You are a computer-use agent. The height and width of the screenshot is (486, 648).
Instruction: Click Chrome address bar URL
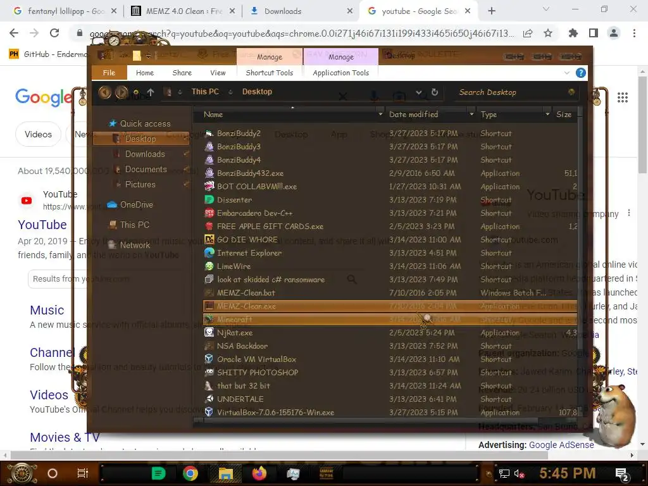click(302, 33)
